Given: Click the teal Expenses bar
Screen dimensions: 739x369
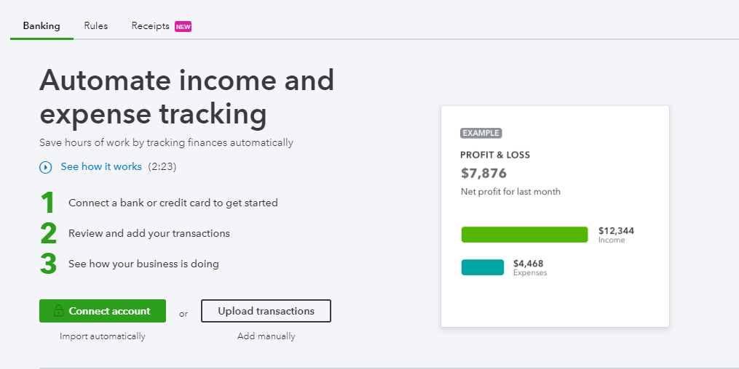Looking at the screenshot, I should pyautogui.click(x=482, y=267).
